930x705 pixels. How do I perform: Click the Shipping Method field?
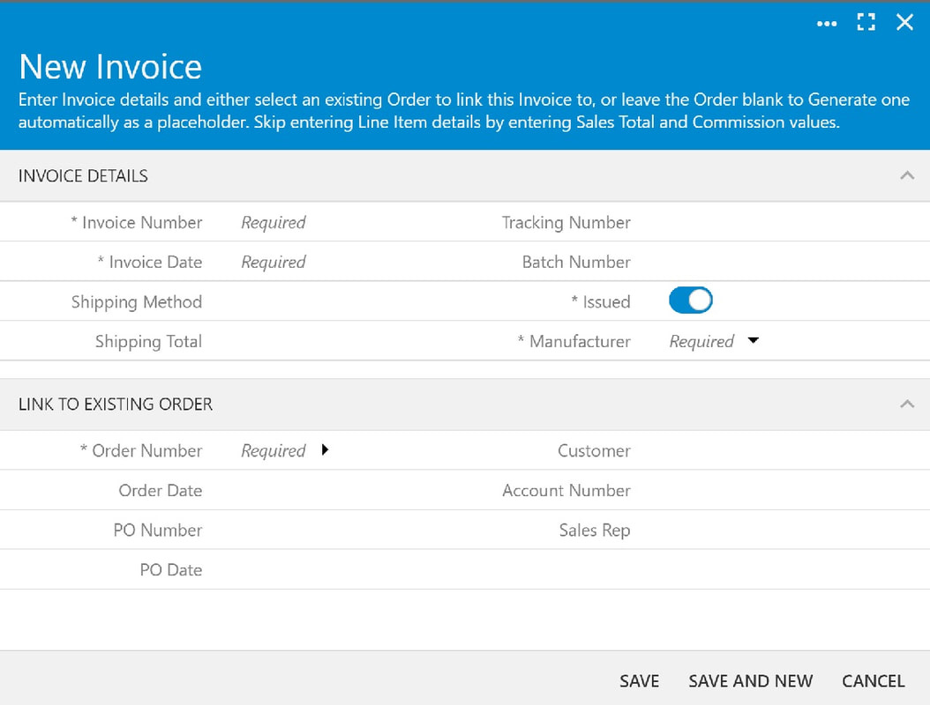pos(350,301)
